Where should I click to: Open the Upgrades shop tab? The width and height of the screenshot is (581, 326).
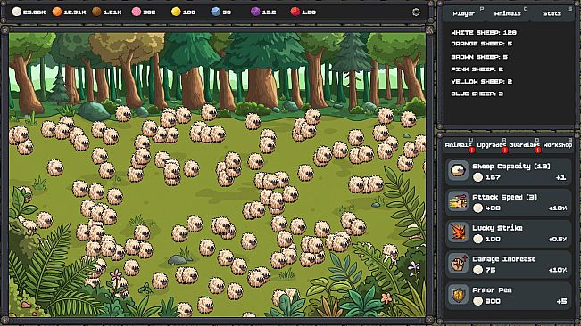[x=492, y=145]
